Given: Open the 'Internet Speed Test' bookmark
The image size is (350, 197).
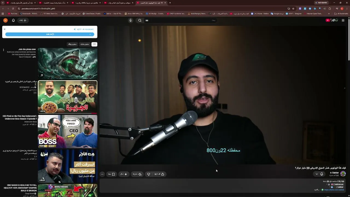Looking at the screenshot, I should (x=313, y=13).
